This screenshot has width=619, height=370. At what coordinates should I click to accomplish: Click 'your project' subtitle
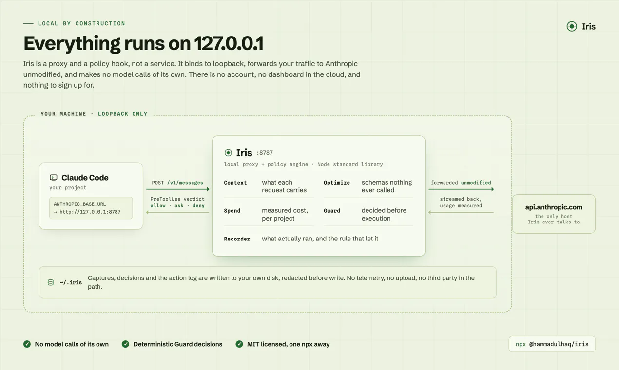[x=68, y=188]
